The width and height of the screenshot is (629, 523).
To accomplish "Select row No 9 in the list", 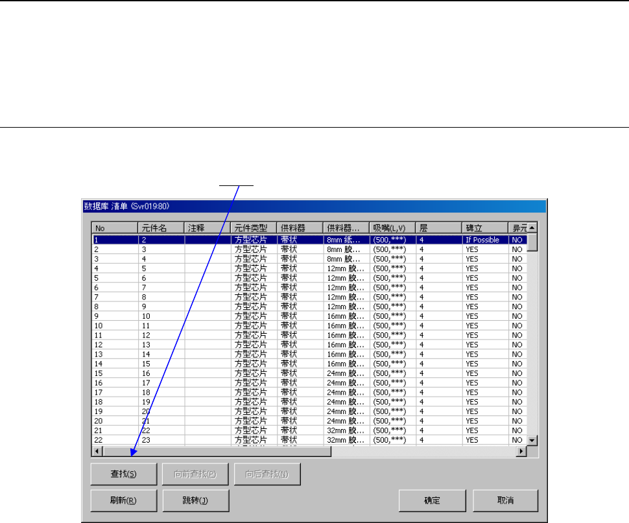I will (309, 316).
